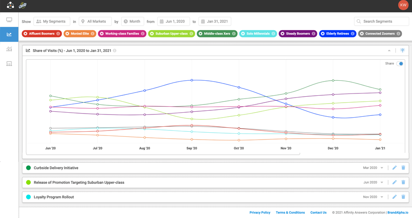Click Middle-class Xers Dec '20 peak data point
Viewport: 412px width, 218px height.
click(333, 80)
